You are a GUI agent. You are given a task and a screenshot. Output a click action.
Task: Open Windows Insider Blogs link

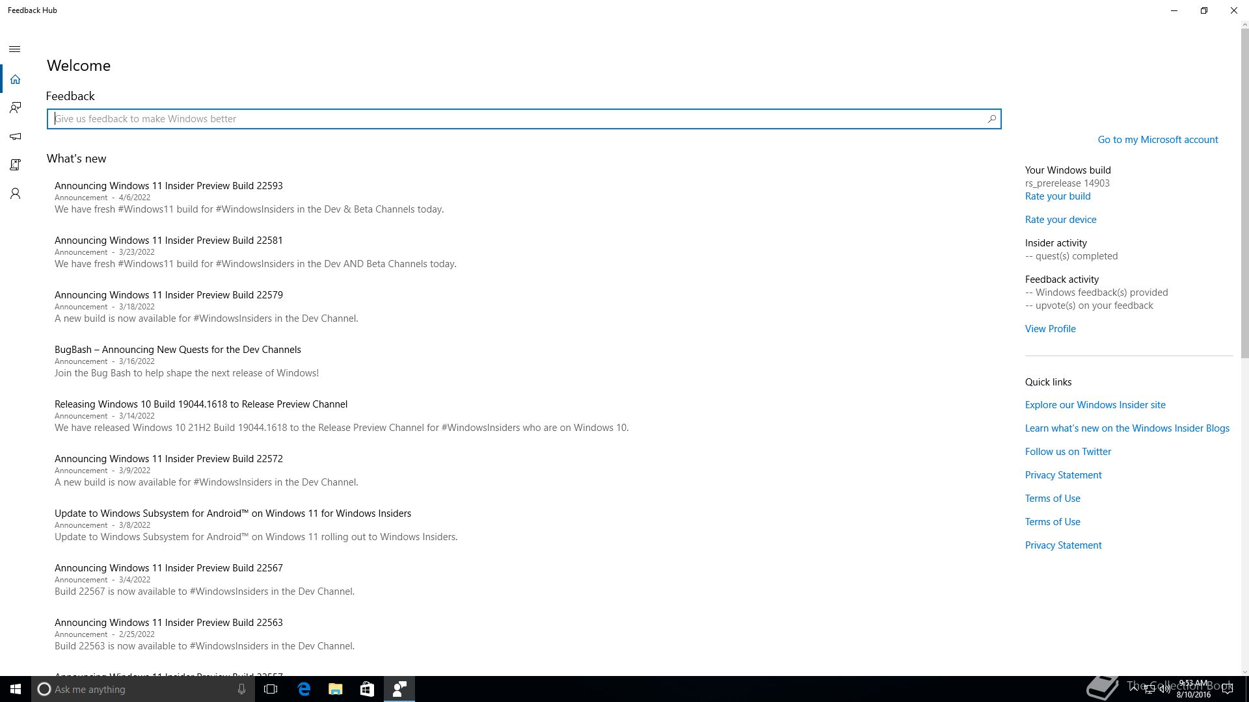point(1127,428)
